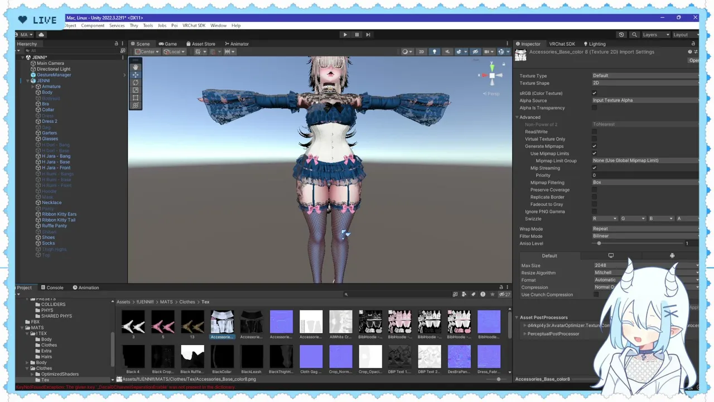The height and width of the screenshot is (402, 714).
Task: Open the undo history icon
Action: [621, 35]
